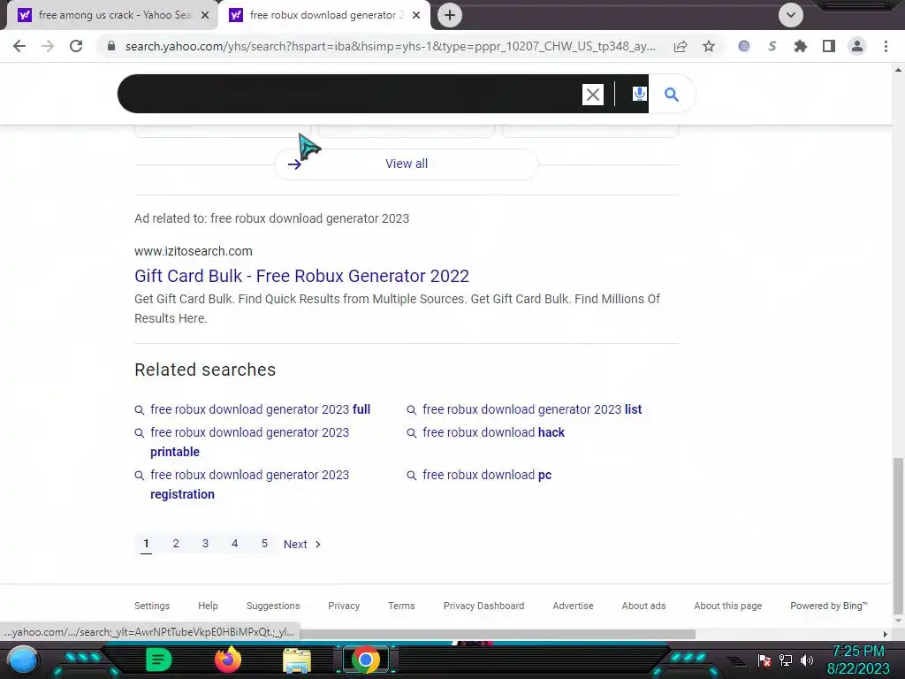The width and height of the screenshot is (905, 679).
Task: Open File Explorer from the taskbar
Action: (297, 660)
